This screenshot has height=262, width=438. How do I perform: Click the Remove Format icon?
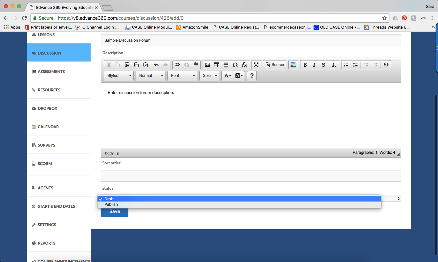(334, 65)
